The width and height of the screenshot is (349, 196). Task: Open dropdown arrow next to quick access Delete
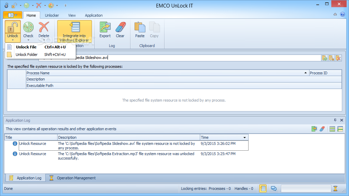tap(45, 5)
